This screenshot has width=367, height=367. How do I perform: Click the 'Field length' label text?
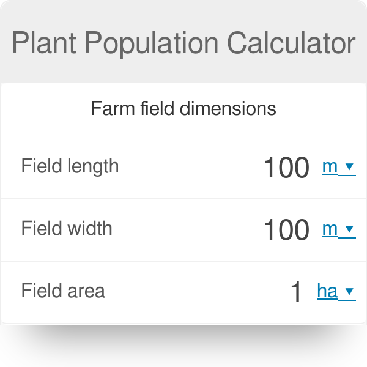(70, 166)
